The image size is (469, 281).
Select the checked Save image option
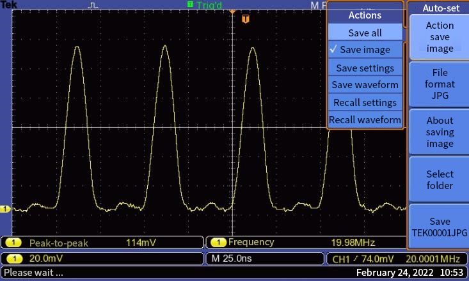pos(365,50)
